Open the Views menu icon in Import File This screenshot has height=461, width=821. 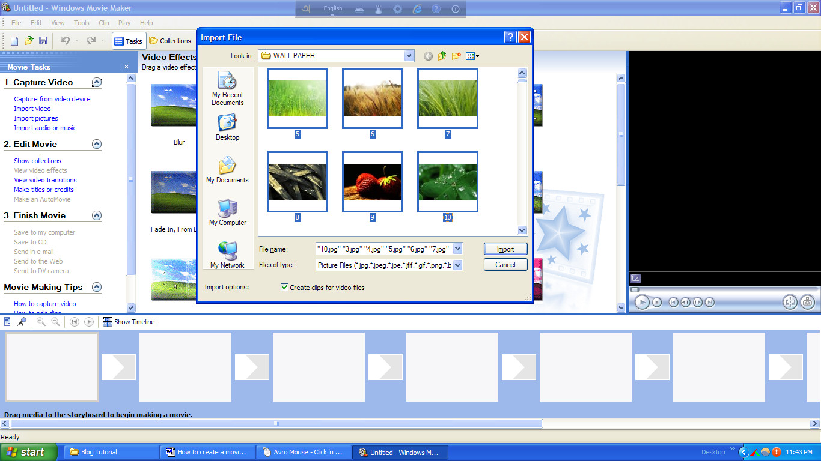click(x=472, y=56)
